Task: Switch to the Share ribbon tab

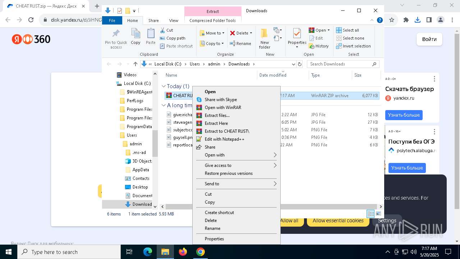Action: [153, 21]
